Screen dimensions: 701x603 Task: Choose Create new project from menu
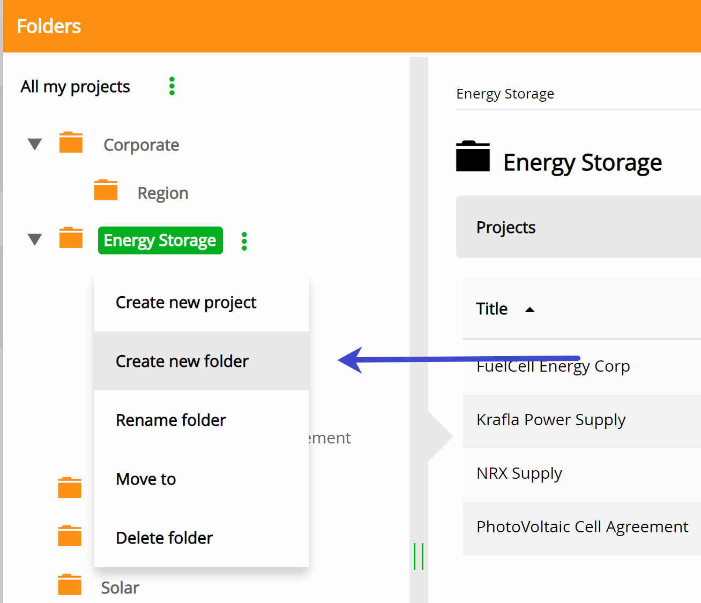[x=202, y=303]
